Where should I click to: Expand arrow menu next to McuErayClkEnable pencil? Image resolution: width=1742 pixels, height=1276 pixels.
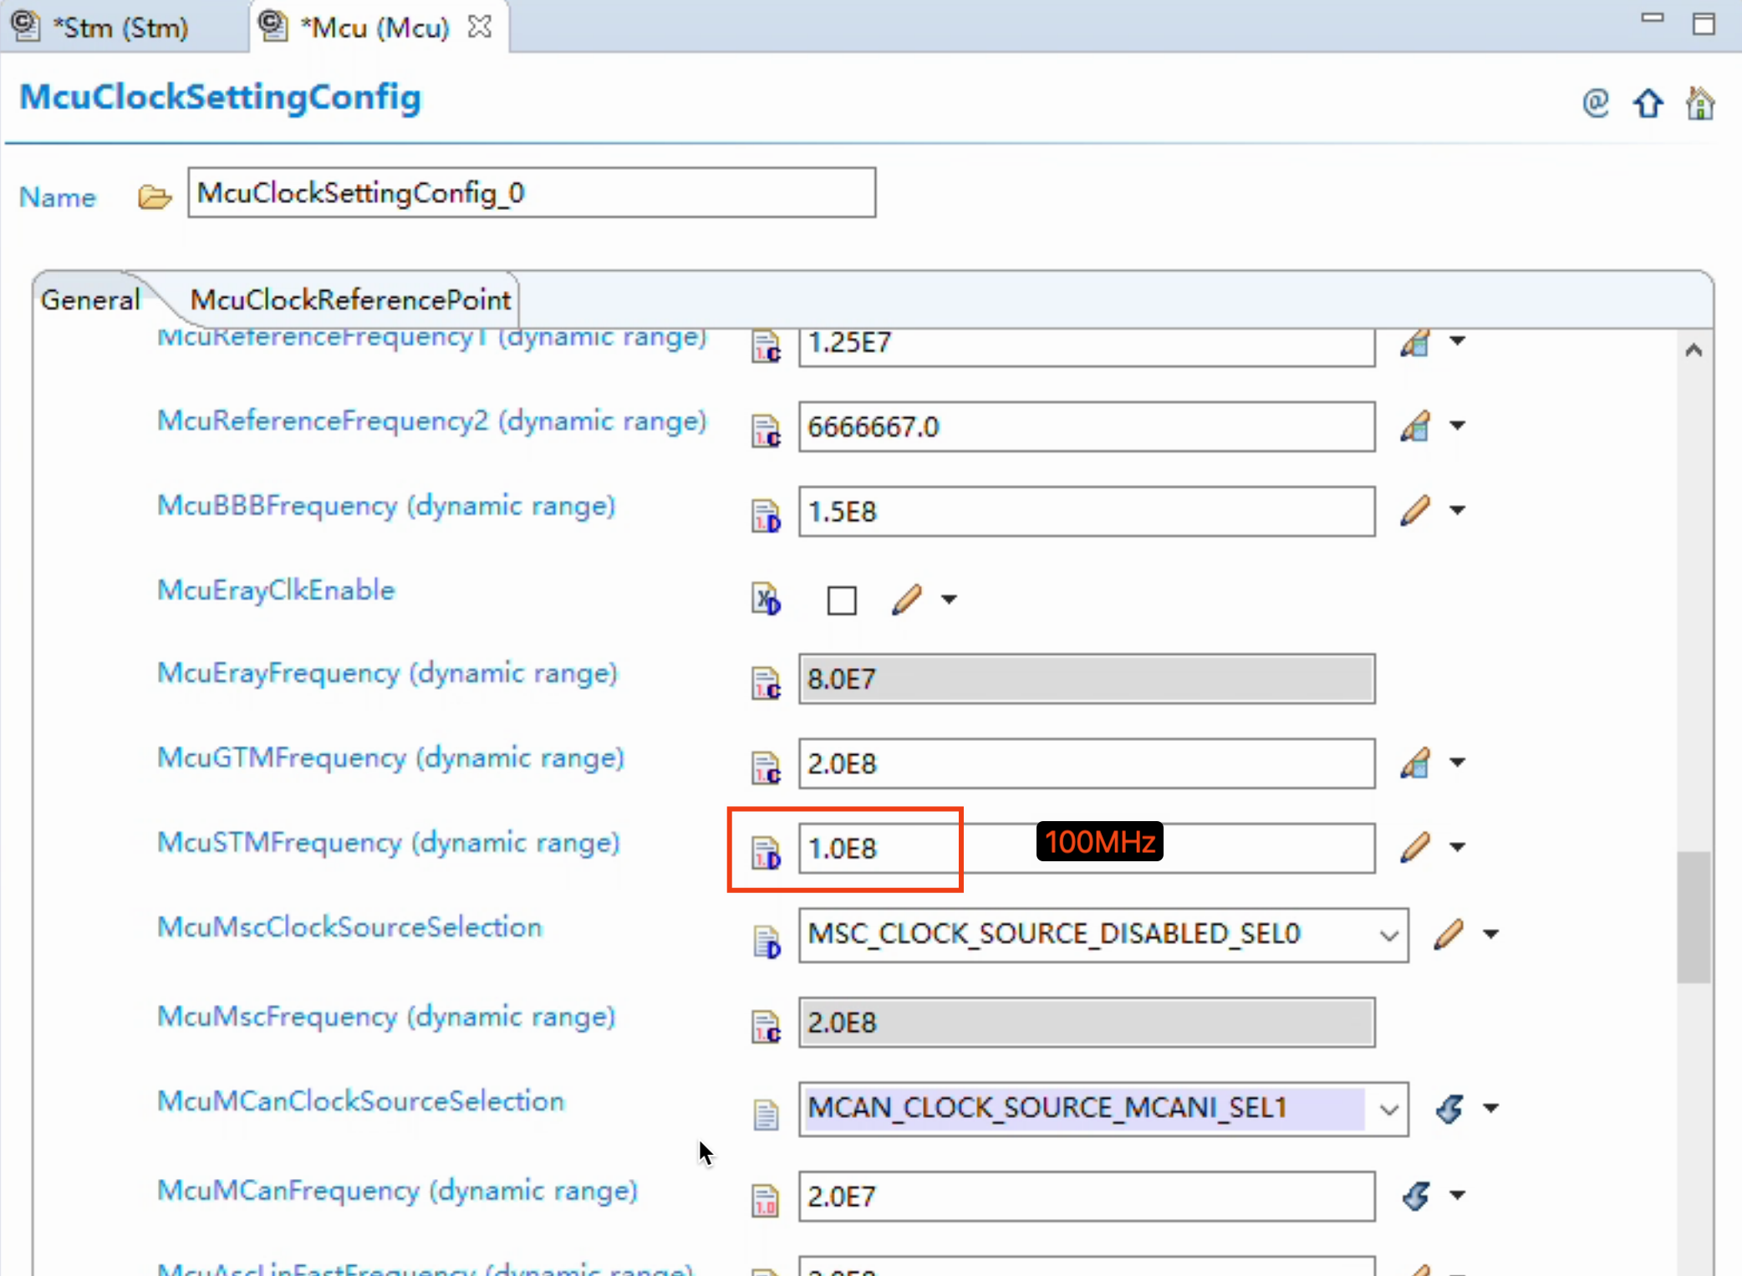tap(949, 600)
